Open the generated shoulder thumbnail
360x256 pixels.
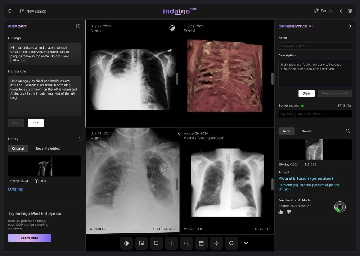[315, 149]
